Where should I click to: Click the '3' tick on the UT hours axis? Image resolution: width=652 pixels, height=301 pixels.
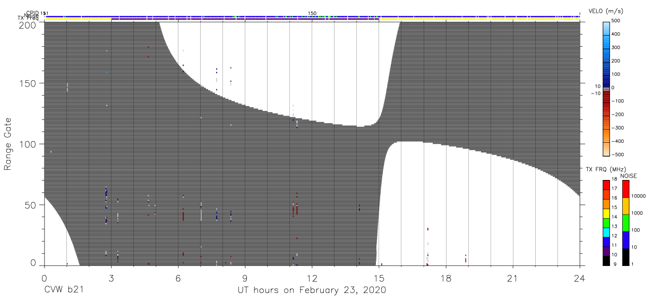coord(111,279)
